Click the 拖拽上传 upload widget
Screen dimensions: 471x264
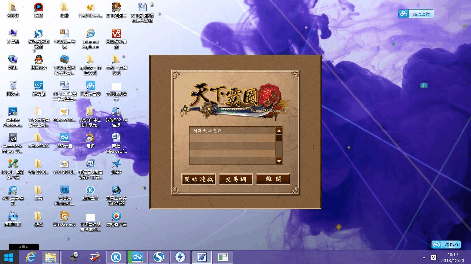click(x=416, y=14)
